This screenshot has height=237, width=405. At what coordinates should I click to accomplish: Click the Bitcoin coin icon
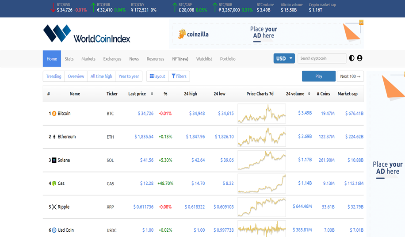tap(54, 114)
